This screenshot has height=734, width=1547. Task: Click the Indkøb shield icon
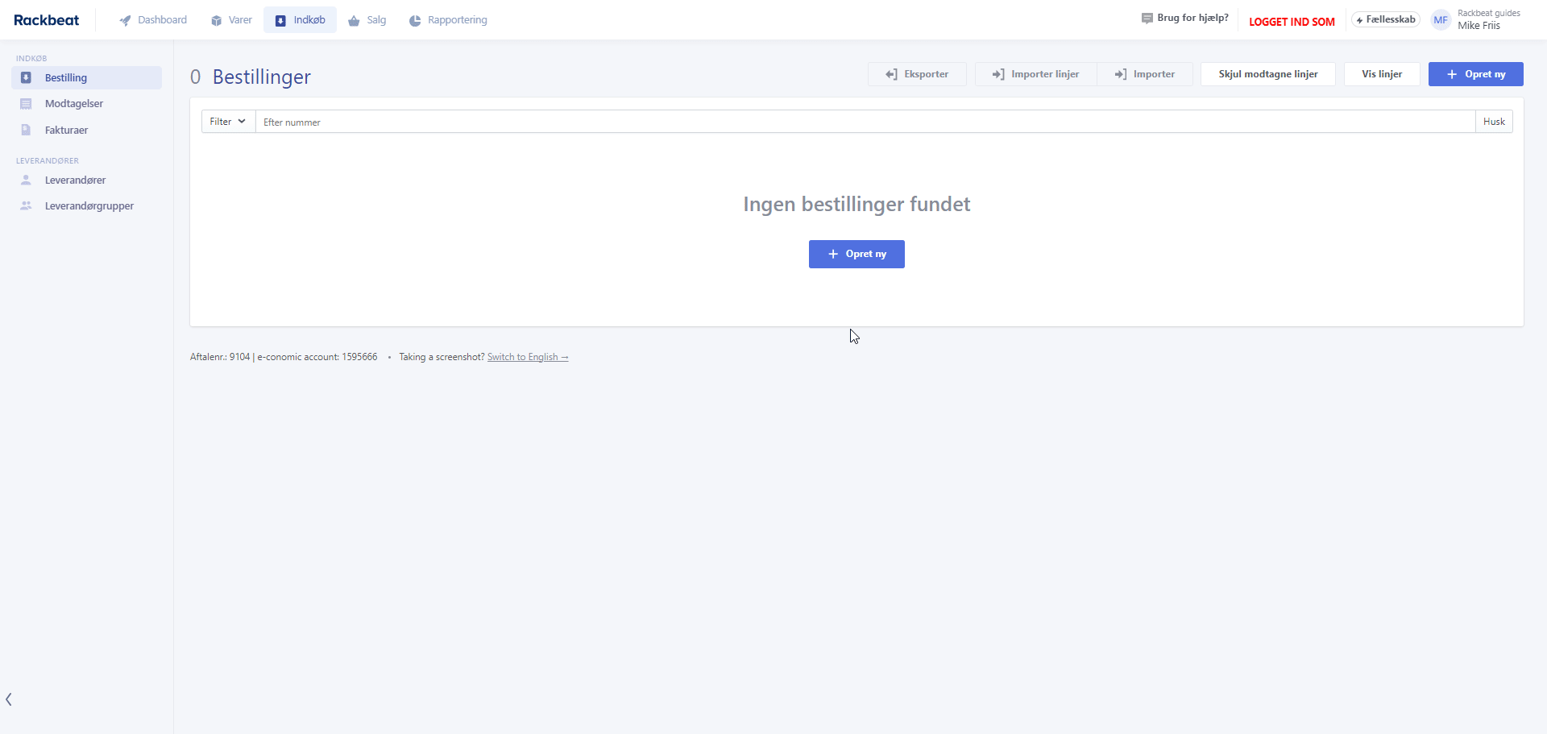[x=282, y=19]
